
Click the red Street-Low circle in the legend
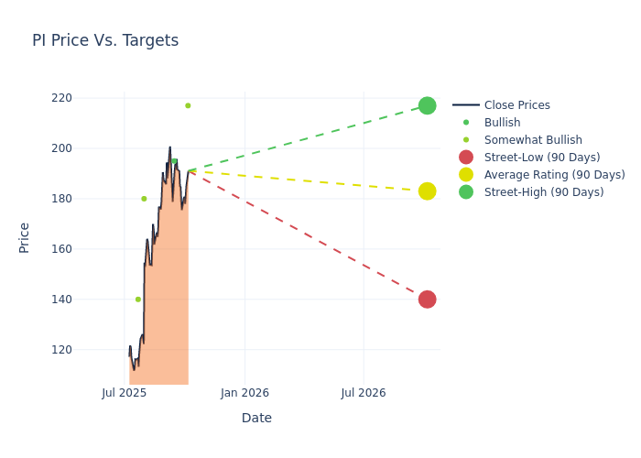coord(466,158)
